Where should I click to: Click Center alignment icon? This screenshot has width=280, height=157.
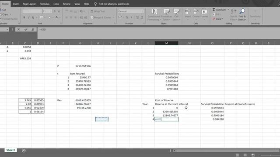click(71, 17)
